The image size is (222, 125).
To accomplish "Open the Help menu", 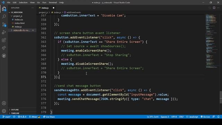I will point(61,2).
